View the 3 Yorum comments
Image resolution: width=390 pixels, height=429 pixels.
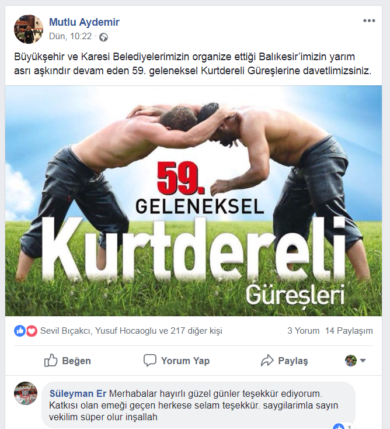pos(304,330)
